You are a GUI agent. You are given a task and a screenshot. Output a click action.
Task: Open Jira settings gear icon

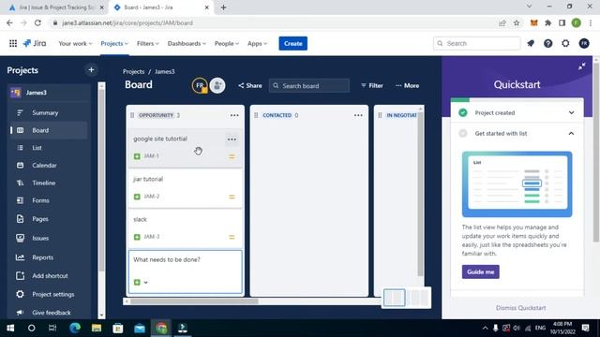[565, 43]
